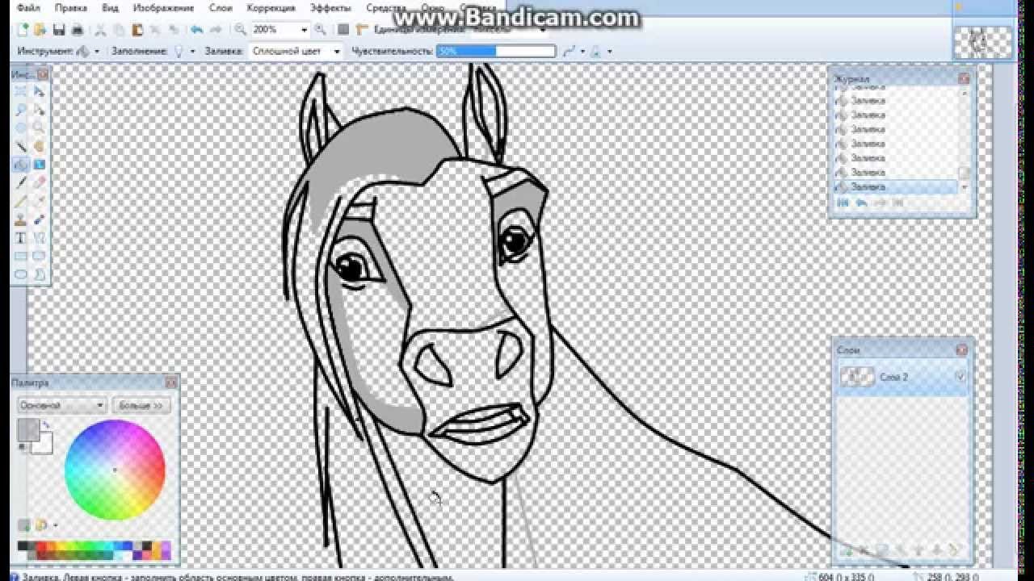Click the Save icon in toolbar
This screenshot has width=1034, height=581.
(59, 30)
